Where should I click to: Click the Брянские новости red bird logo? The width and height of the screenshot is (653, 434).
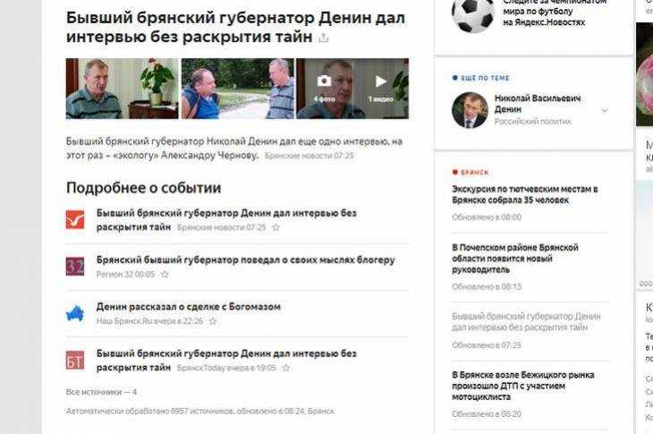pyautogui.click(x=75, y=219)
